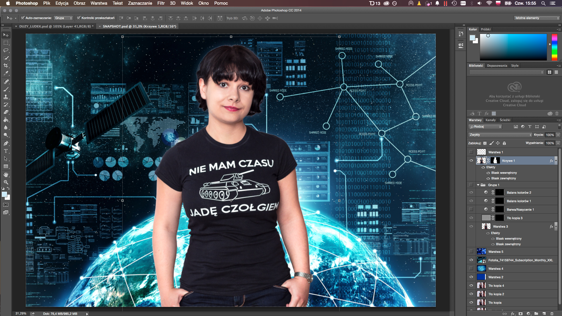Select the Crop tool
562x316 pixels.
pos(6,66)
